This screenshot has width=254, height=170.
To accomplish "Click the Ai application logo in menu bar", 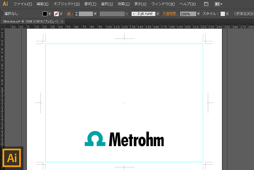I will (5, 4).
